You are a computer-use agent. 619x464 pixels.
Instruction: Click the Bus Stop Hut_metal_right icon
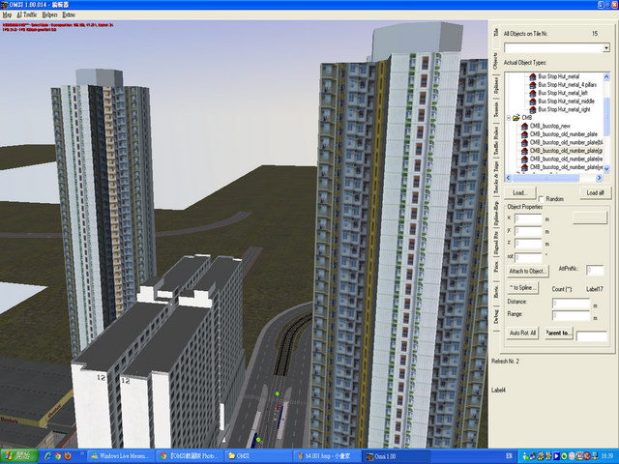click(533, 110)
